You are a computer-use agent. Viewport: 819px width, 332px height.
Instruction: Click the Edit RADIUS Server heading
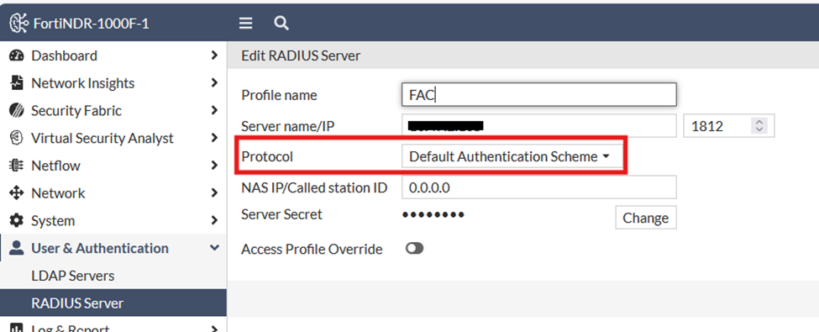pyautogui.click(x=301, y=55)
